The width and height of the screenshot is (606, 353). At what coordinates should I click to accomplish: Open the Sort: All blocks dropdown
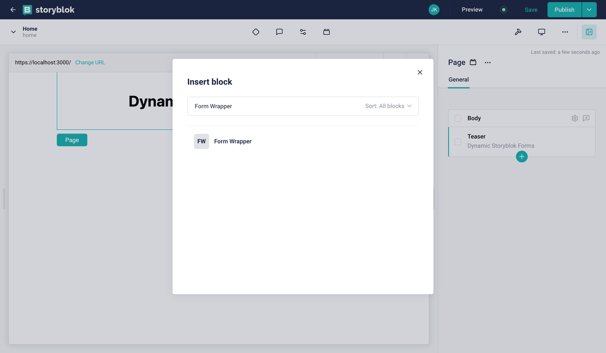point(388,106)
